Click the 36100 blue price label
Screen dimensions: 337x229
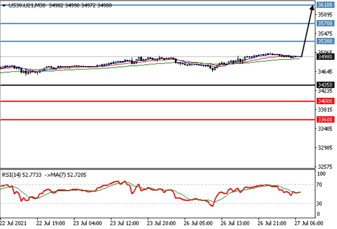326,5
